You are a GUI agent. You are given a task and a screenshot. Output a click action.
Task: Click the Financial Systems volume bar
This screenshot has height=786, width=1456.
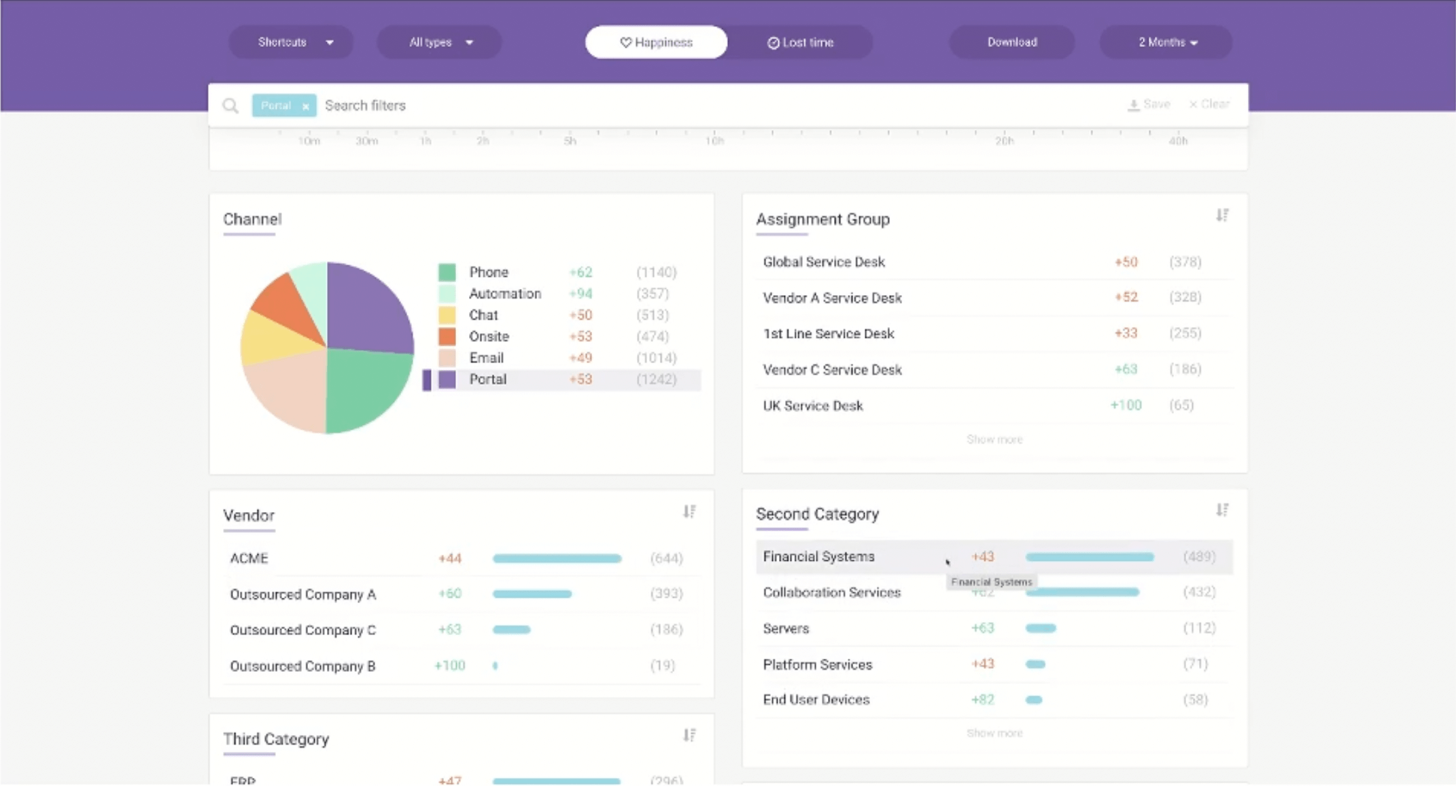[1090, 557]
